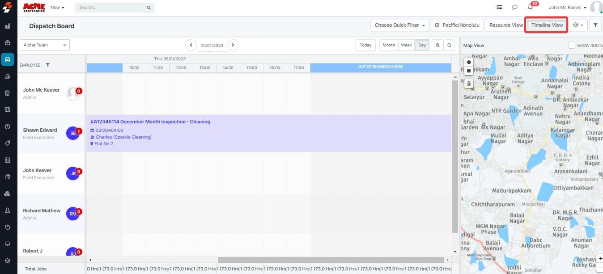The image size is (603, 274).
Task: Click the notifications bell icon
Action: (530, 7)
